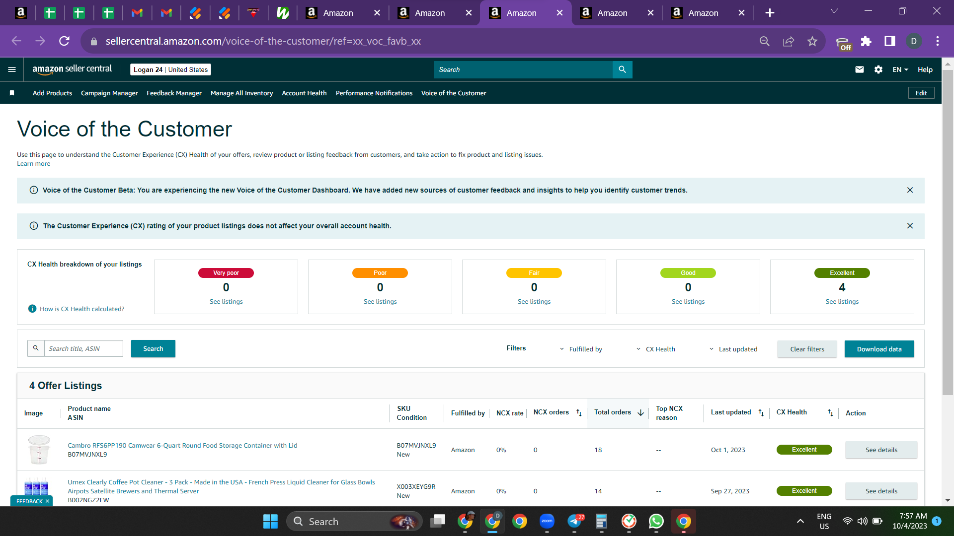Viewport: 954px width, 536px height.
Task: Open the Chrome three-dot menu
Action: click(x=938, y=41)
